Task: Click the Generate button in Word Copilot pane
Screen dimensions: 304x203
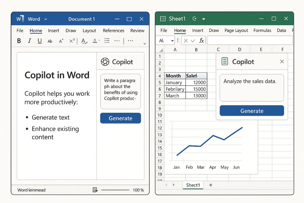Action: tap(121, 118)
